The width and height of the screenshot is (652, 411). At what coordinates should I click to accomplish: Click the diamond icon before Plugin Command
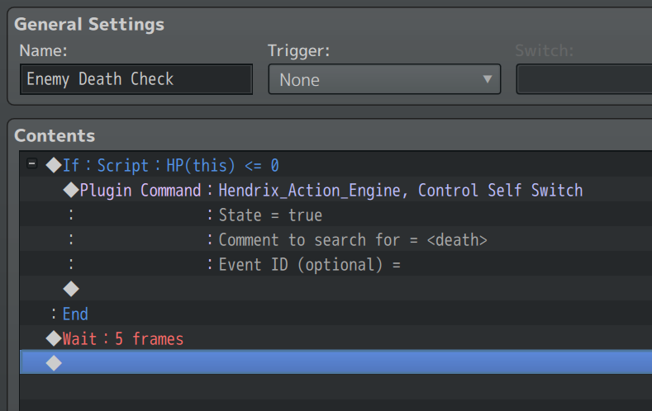point(71,190)
